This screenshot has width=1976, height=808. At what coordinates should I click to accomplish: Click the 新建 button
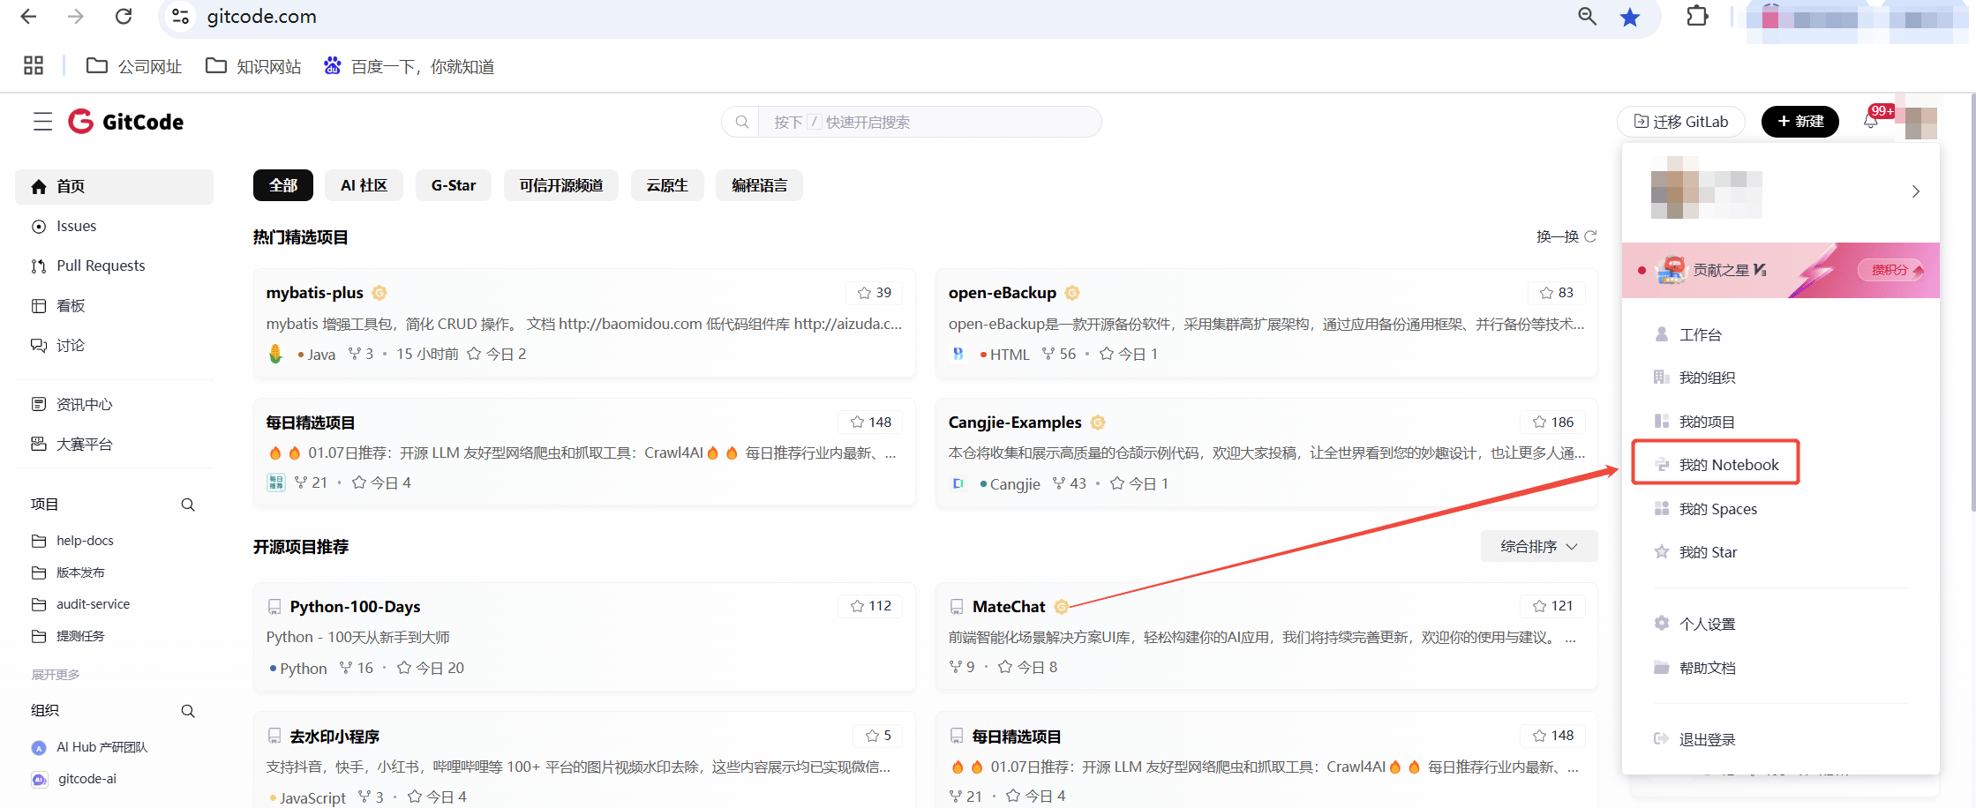point(1799,122)
